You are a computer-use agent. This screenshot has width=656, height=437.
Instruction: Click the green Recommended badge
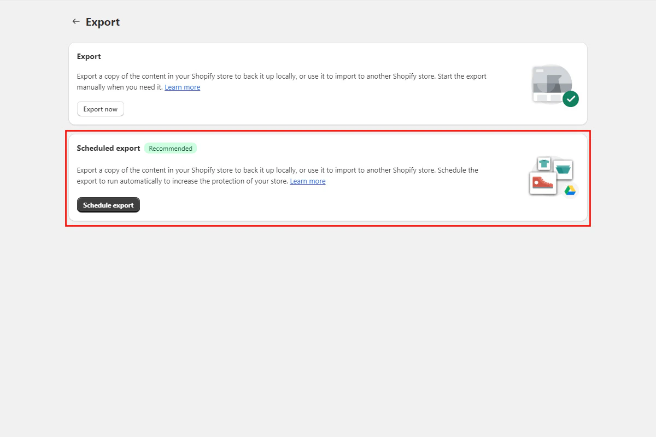pyautogui.click(x=171, y=148)
